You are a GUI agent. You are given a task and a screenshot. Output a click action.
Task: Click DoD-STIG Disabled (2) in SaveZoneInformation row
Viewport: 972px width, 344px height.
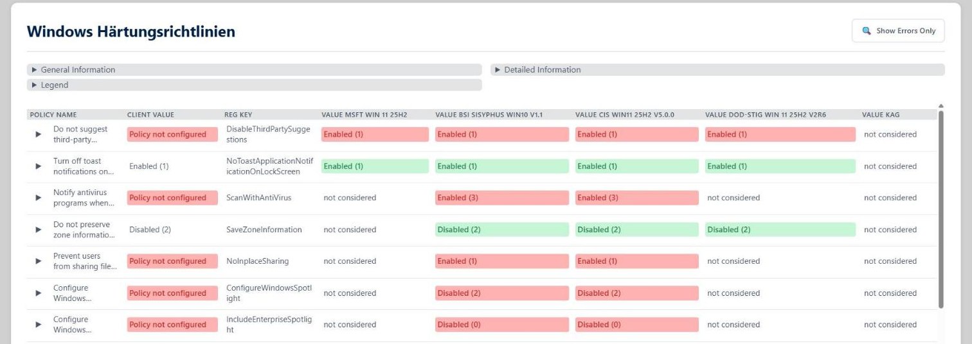[780, 230]
